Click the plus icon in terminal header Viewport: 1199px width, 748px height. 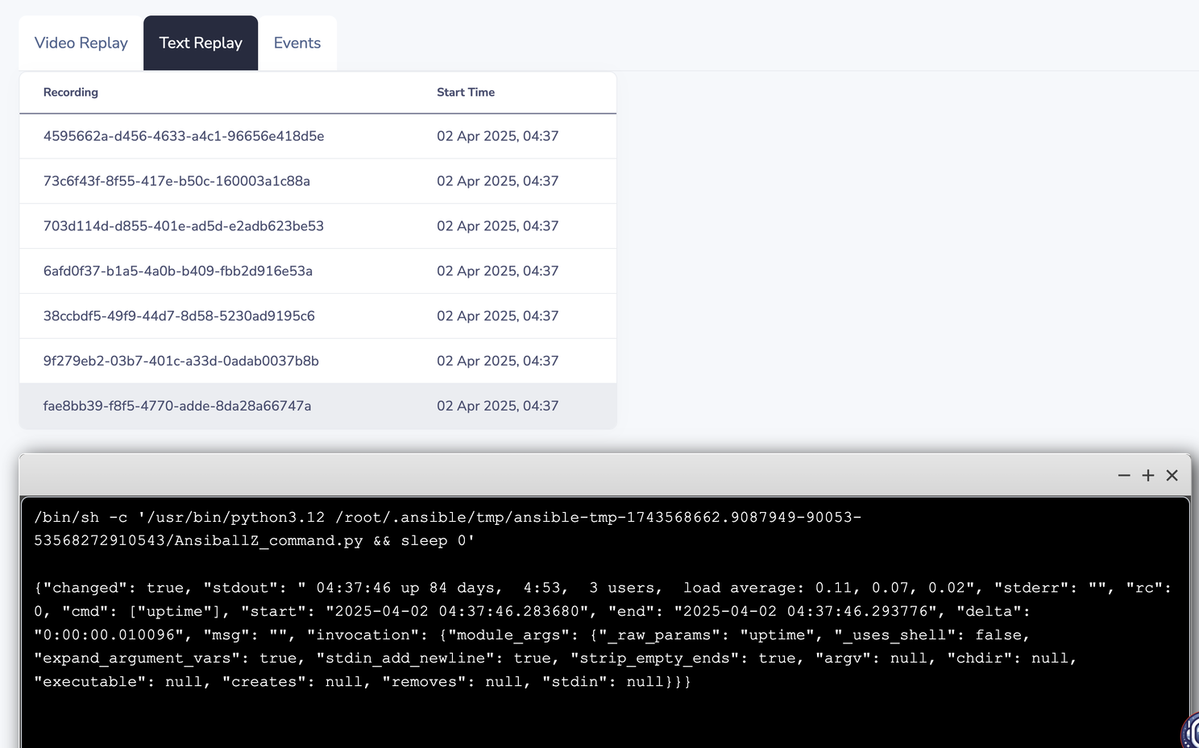1148,476
